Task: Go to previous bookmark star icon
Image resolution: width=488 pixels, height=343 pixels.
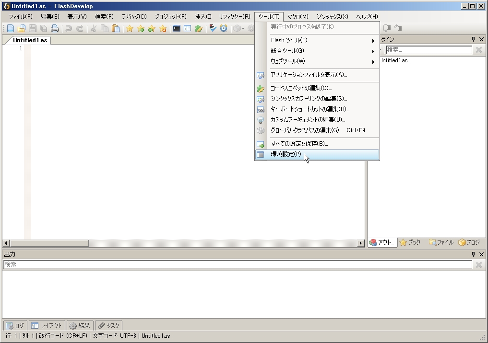Action: pyautogui.click(x=152, y=29)
